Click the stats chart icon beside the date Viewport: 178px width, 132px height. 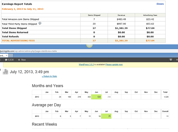click(x=5, y=72)
